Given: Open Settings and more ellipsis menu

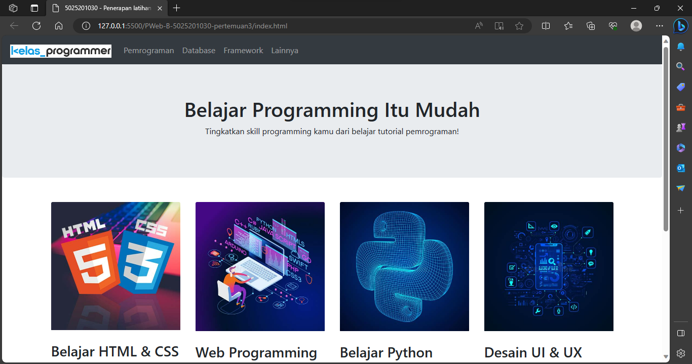Looking at the screenshot, I should pos(659,26).
